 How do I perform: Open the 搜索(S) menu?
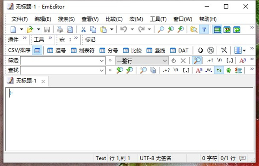[66, 19]
